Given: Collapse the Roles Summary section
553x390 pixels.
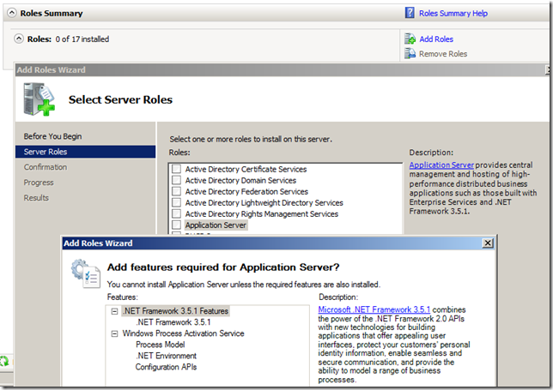Looking at the screenshot, I should (9, 14).
